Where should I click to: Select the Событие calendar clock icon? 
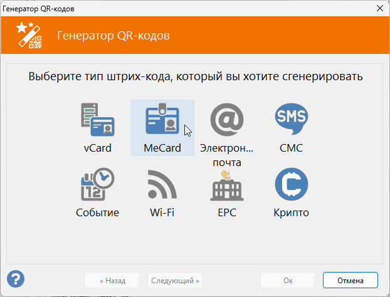pos(97,184)
